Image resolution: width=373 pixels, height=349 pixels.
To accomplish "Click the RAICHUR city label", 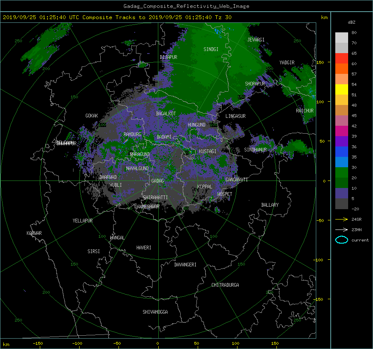I will (305, 111).
